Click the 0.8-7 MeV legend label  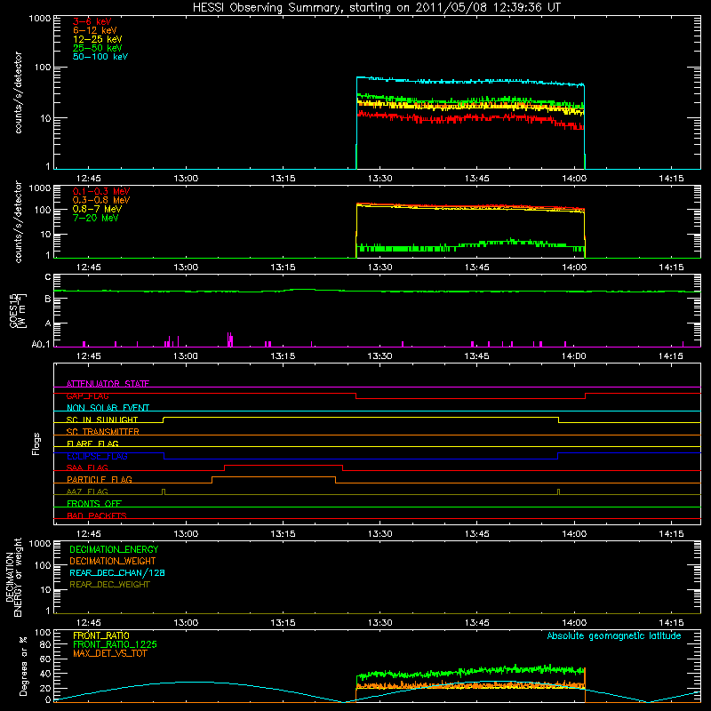(x=97, y=209)
